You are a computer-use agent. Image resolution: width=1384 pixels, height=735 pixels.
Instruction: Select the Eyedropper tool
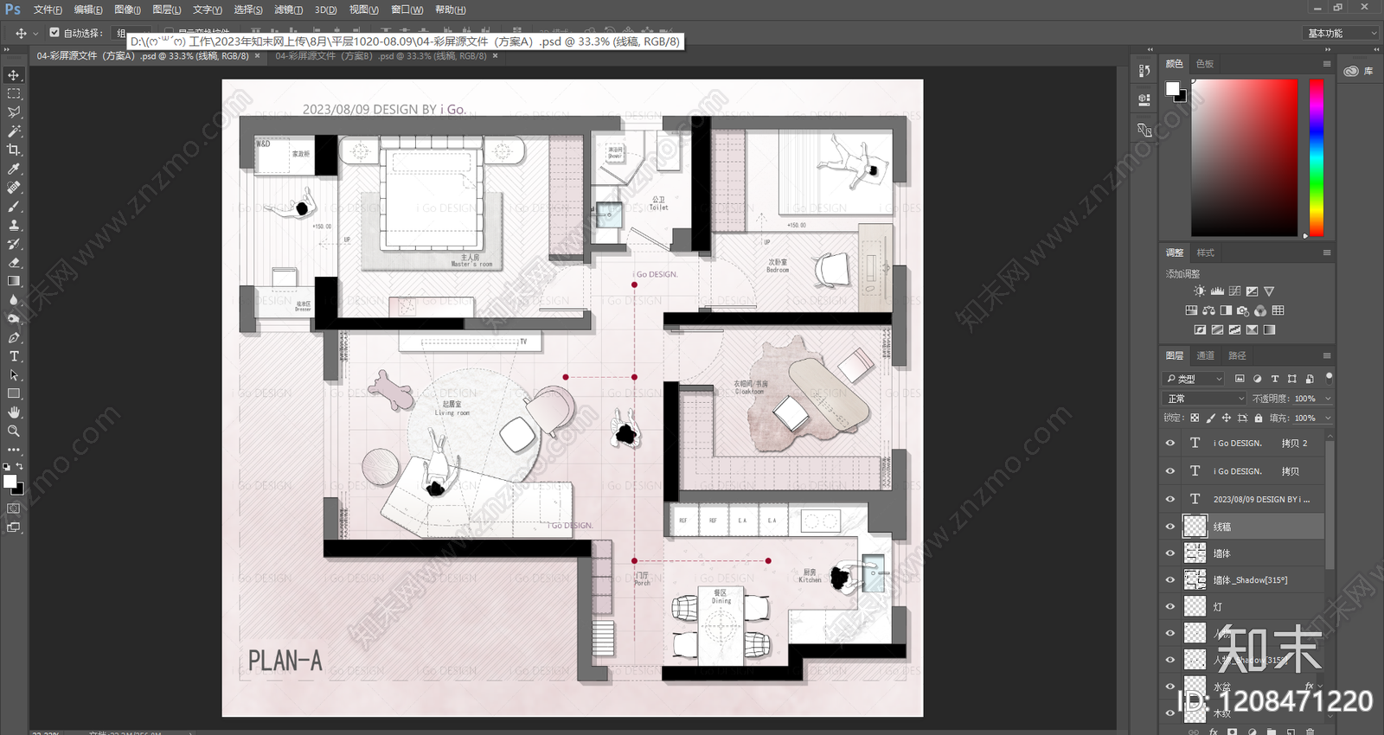point(14,169)
